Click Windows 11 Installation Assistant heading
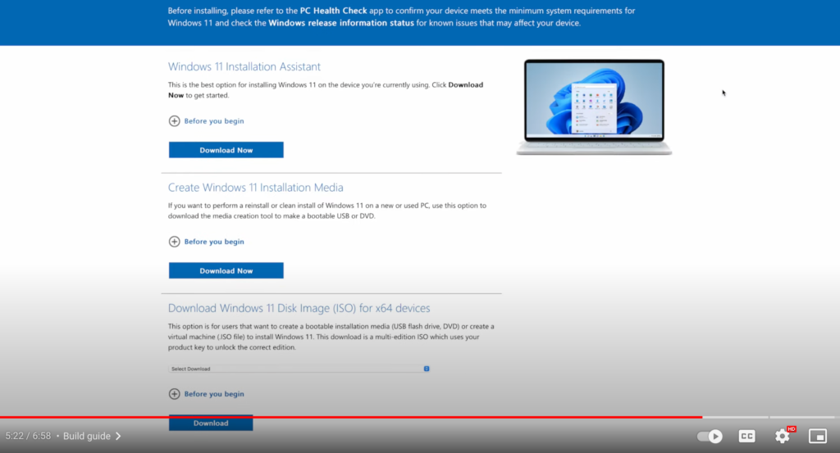 click(244, 66)
